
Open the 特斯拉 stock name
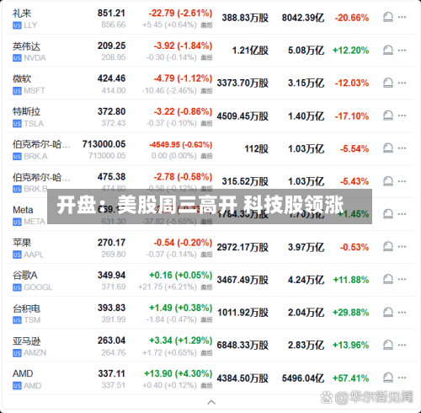click(26, 111)
